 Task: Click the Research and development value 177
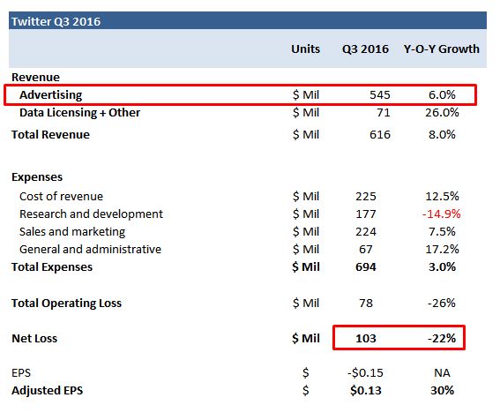tap(366, 214)
